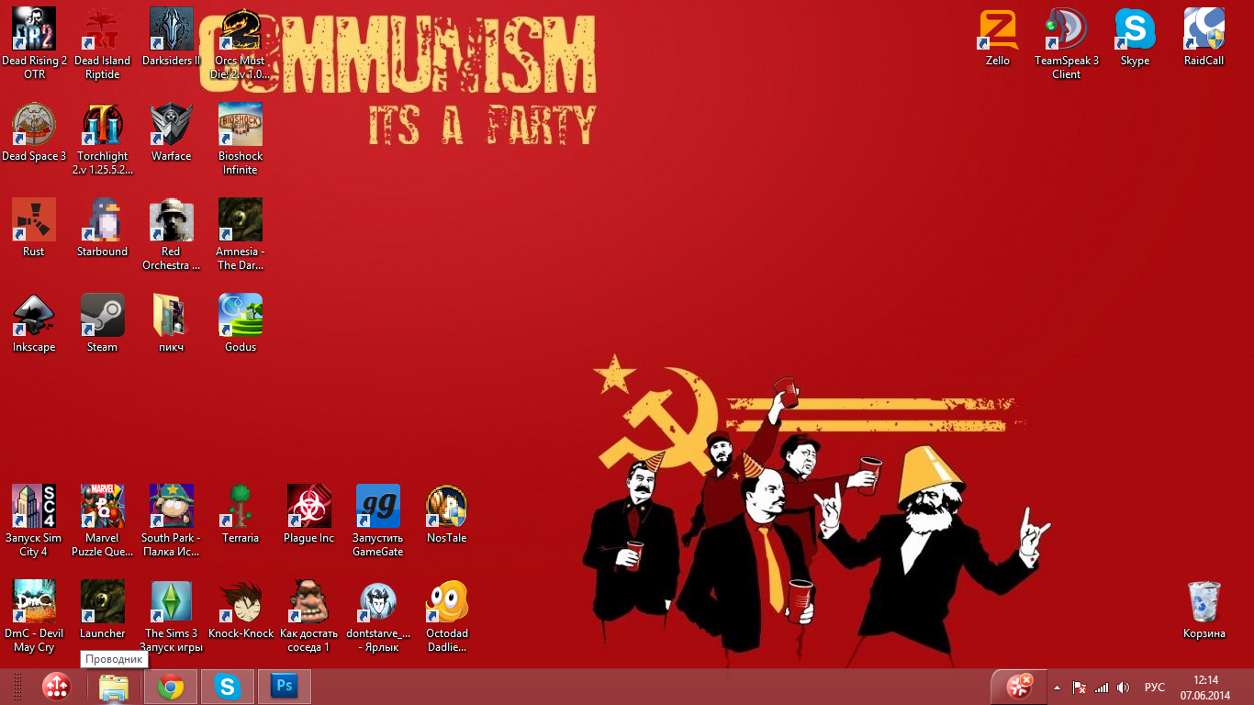
Task: Open the red Start button in taskbar
Action: (x=57, y=687)
